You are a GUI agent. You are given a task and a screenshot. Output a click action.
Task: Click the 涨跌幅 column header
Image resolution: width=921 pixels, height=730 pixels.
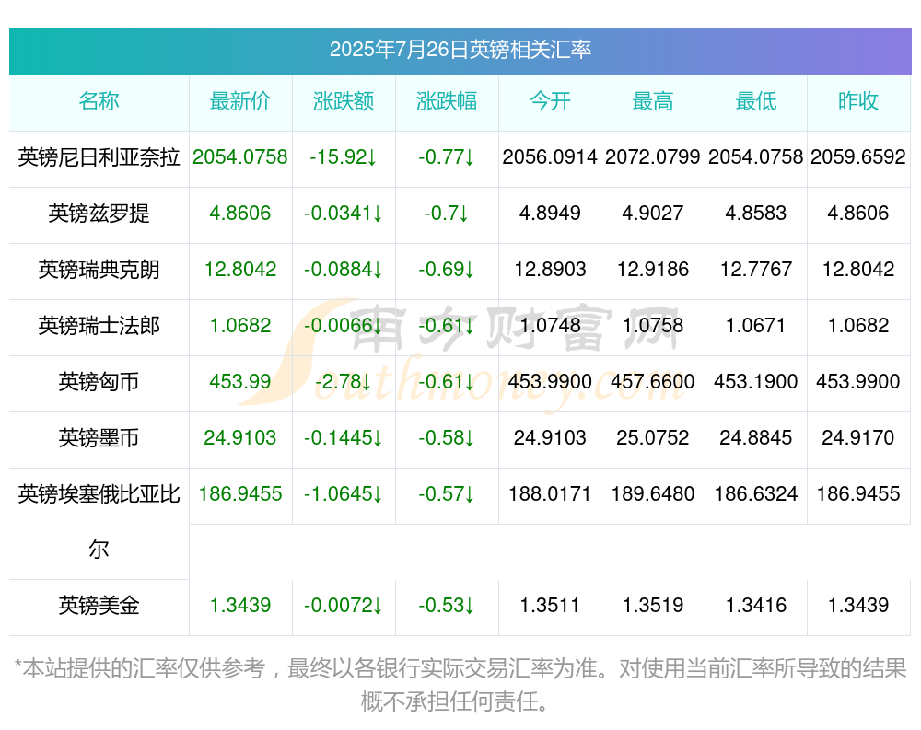click(x=447, y=101)
